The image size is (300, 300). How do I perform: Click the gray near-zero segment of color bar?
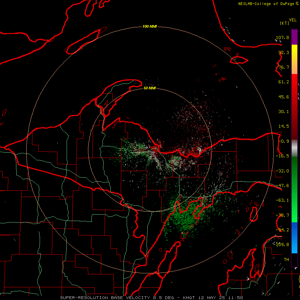coord(294,148)
